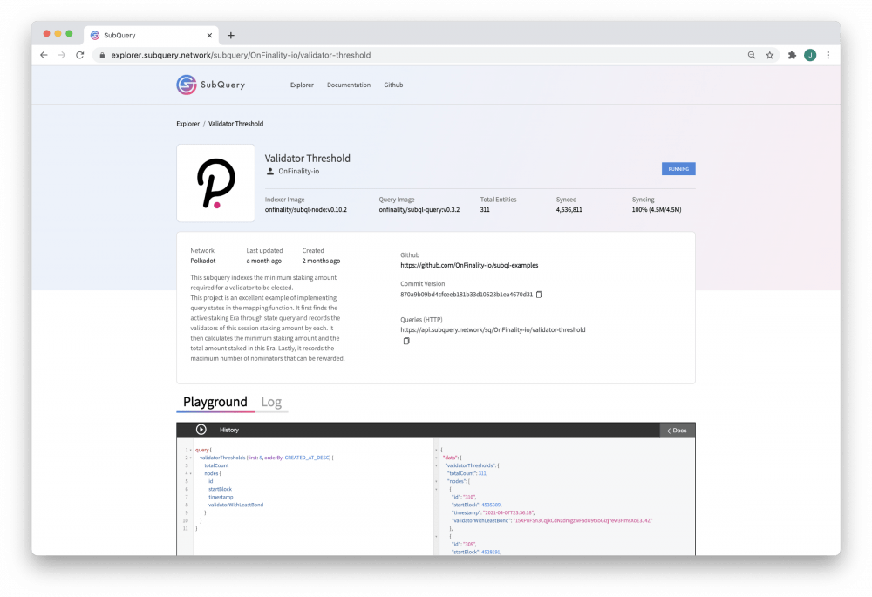The height and width of the screenshot is (597, 872).
Task: Click the browser address bar URL
Action: pos(241,55)
